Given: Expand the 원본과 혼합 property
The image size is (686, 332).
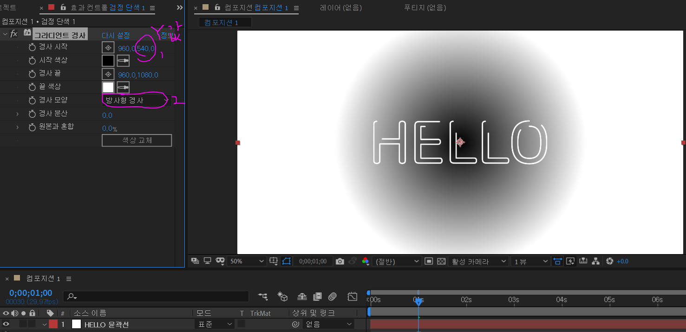Looking at the screenshot, I should 18,127.
